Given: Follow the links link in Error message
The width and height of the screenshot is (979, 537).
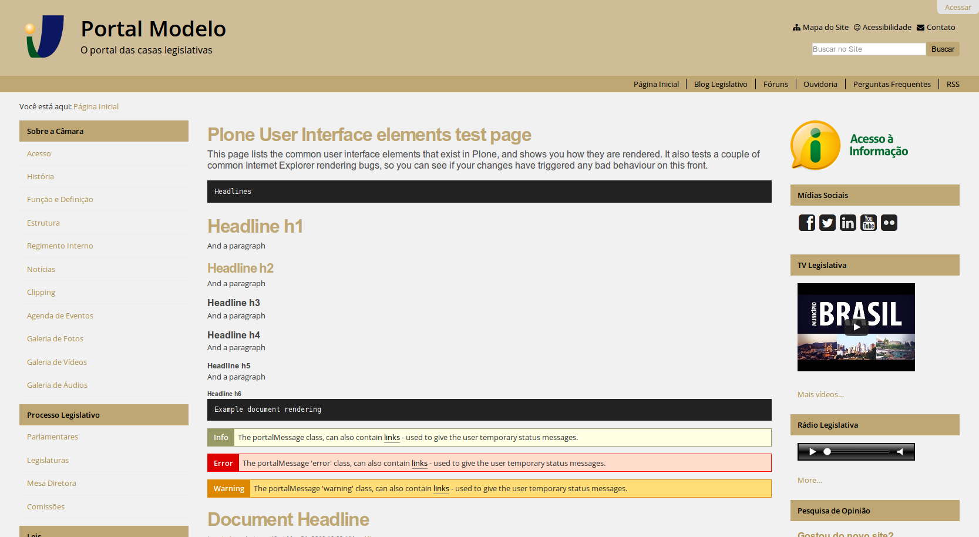Looking at the screenshot, I should tap(419, 463).
